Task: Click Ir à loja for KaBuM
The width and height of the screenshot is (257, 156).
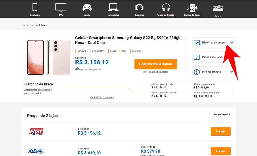Action: 220,151
